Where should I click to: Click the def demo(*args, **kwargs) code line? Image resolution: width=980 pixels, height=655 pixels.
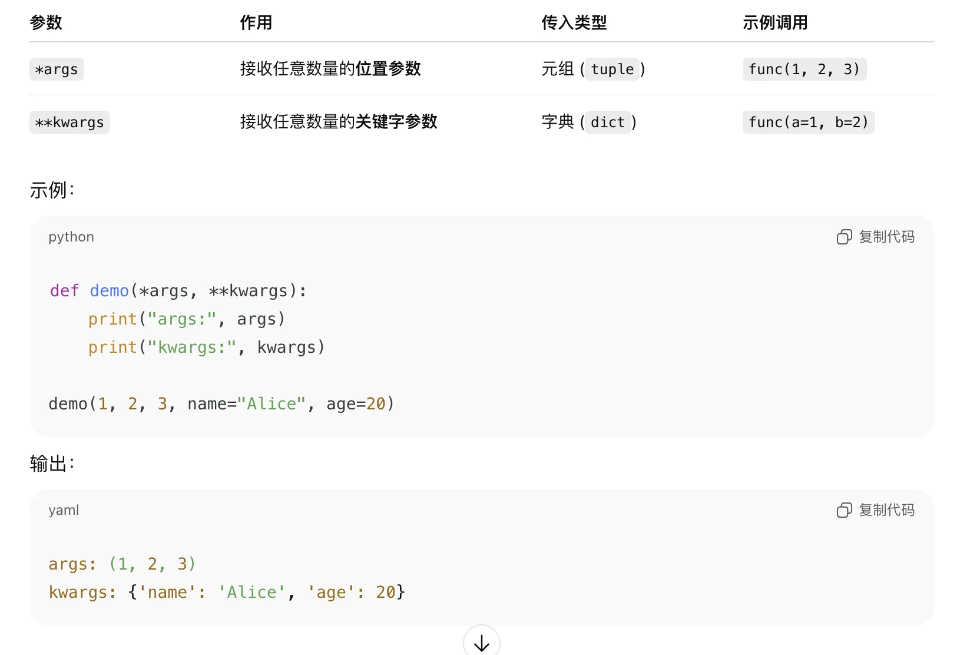[178, 291]
